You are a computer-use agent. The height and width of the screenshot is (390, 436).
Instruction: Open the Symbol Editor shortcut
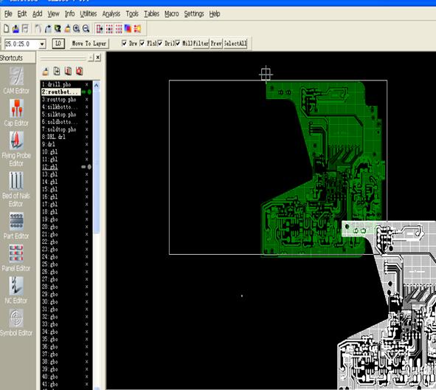[16, 322]
